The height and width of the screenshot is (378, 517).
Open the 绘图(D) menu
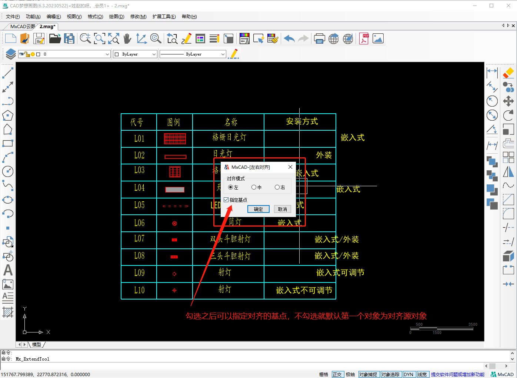point(116,17)
